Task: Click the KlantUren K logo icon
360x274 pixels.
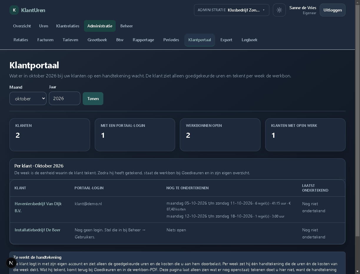Action: 14,10
